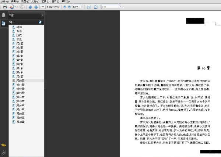Click the fit full page icon
The height and width of the screenshot is (157, 221).
tap(96, 7)
